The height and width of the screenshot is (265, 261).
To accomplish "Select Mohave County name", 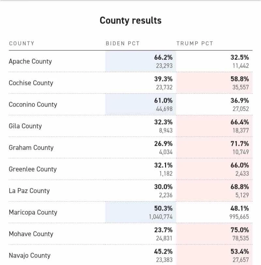I will [x=31, y=234].
